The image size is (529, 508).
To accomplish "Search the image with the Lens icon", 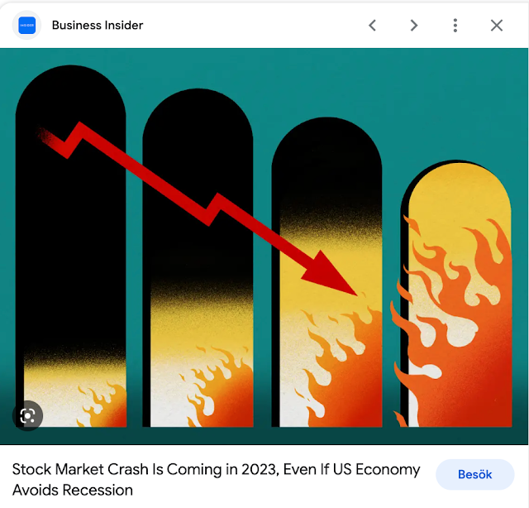I will pos(27,415).
